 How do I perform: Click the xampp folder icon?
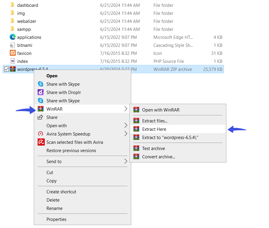[x=12, y=29]
